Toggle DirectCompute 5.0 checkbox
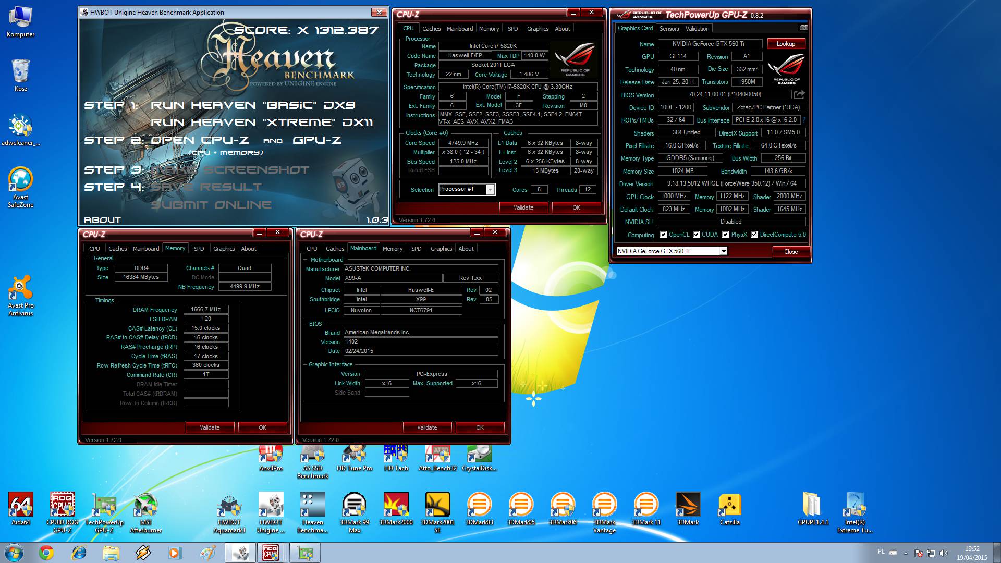The image size is (1001, 563). [754, 235]
